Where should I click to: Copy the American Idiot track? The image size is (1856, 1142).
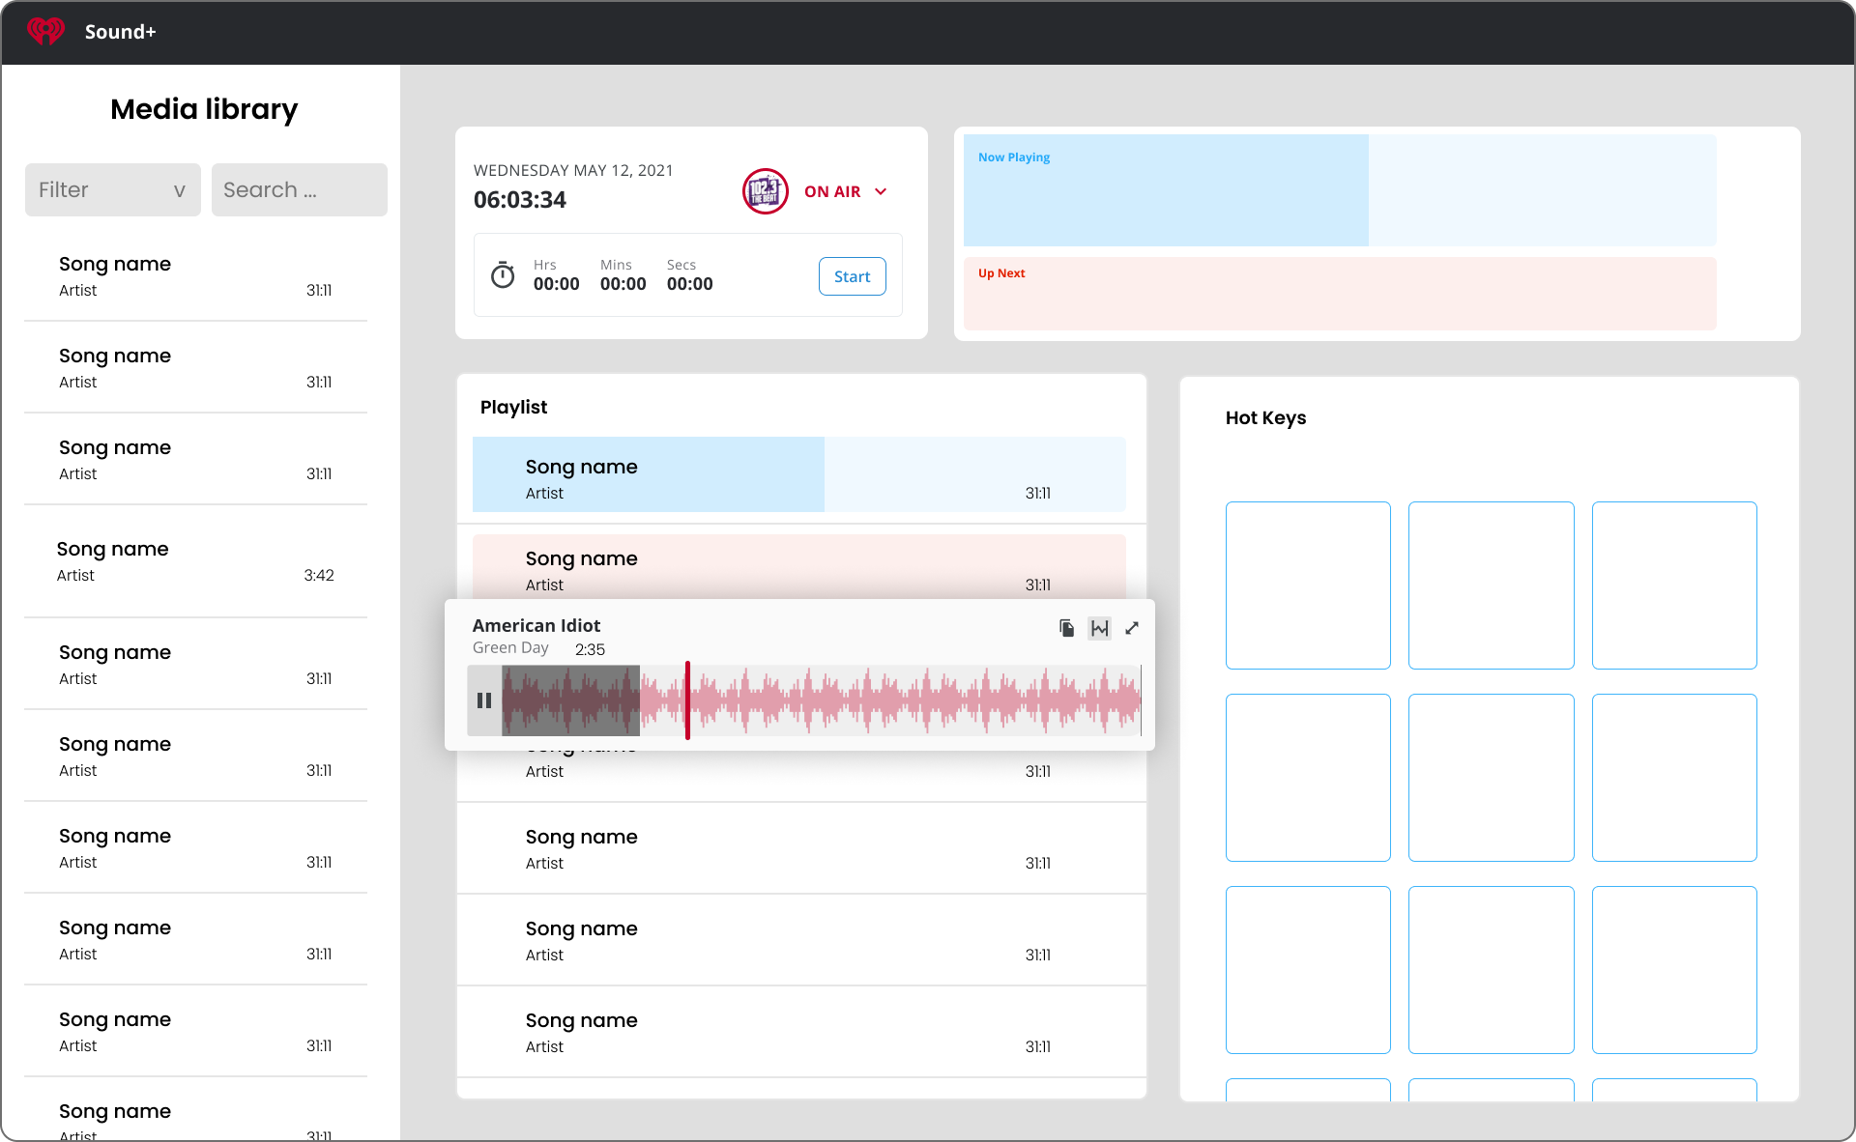[1066, 628]
